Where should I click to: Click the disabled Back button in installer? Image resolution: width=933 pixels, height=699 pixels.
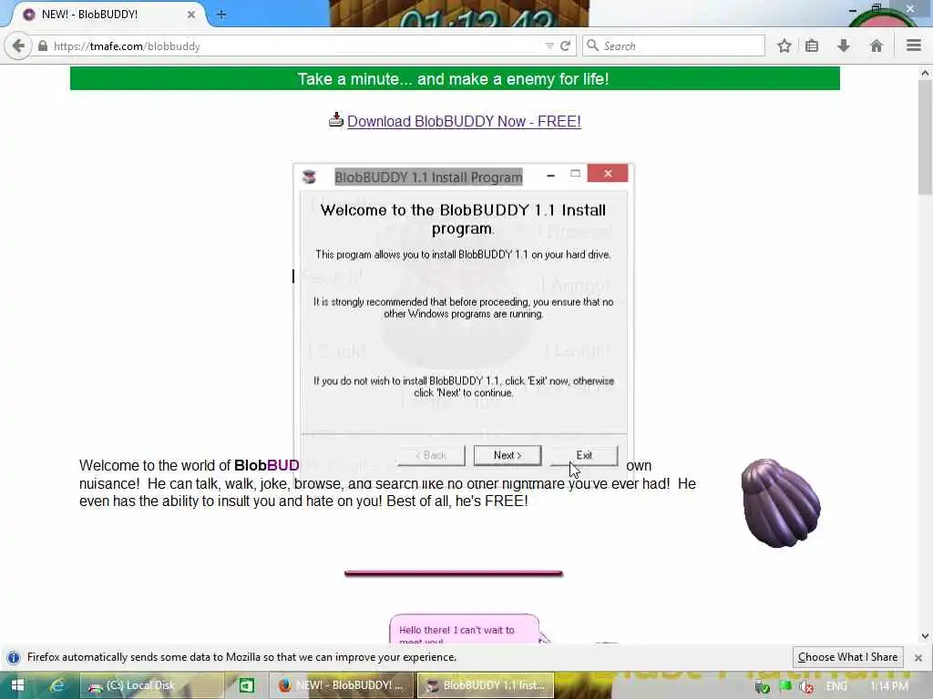431,455
